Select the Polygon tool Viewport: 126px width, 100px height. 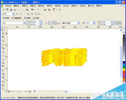pos(3,59)
